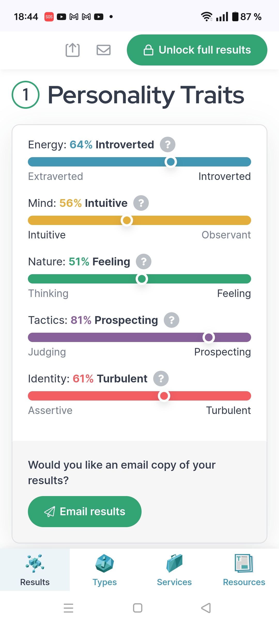Tap the Personality Traits heading
279x625 pixels.
pyautogui.click(x=146, y=95)
